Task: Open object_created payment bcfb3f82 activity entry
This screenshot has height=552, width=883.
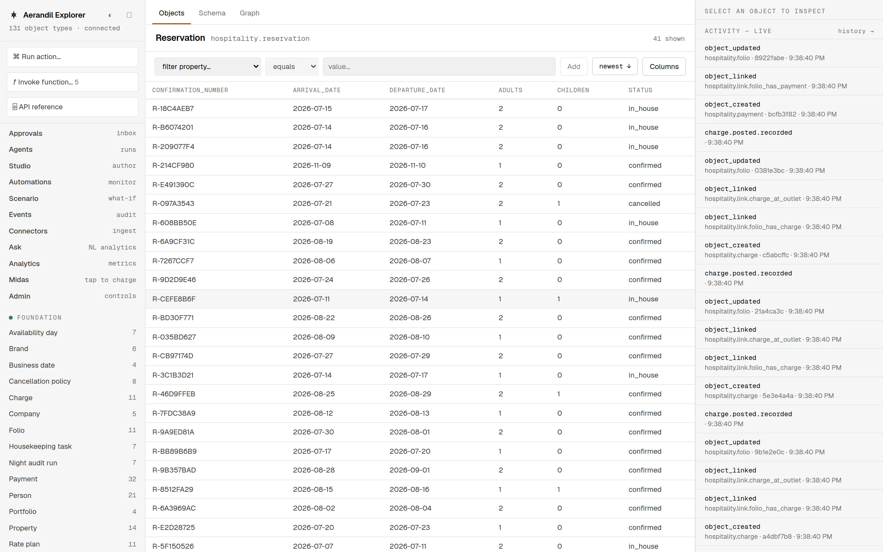Action: [x=789, y=109]
